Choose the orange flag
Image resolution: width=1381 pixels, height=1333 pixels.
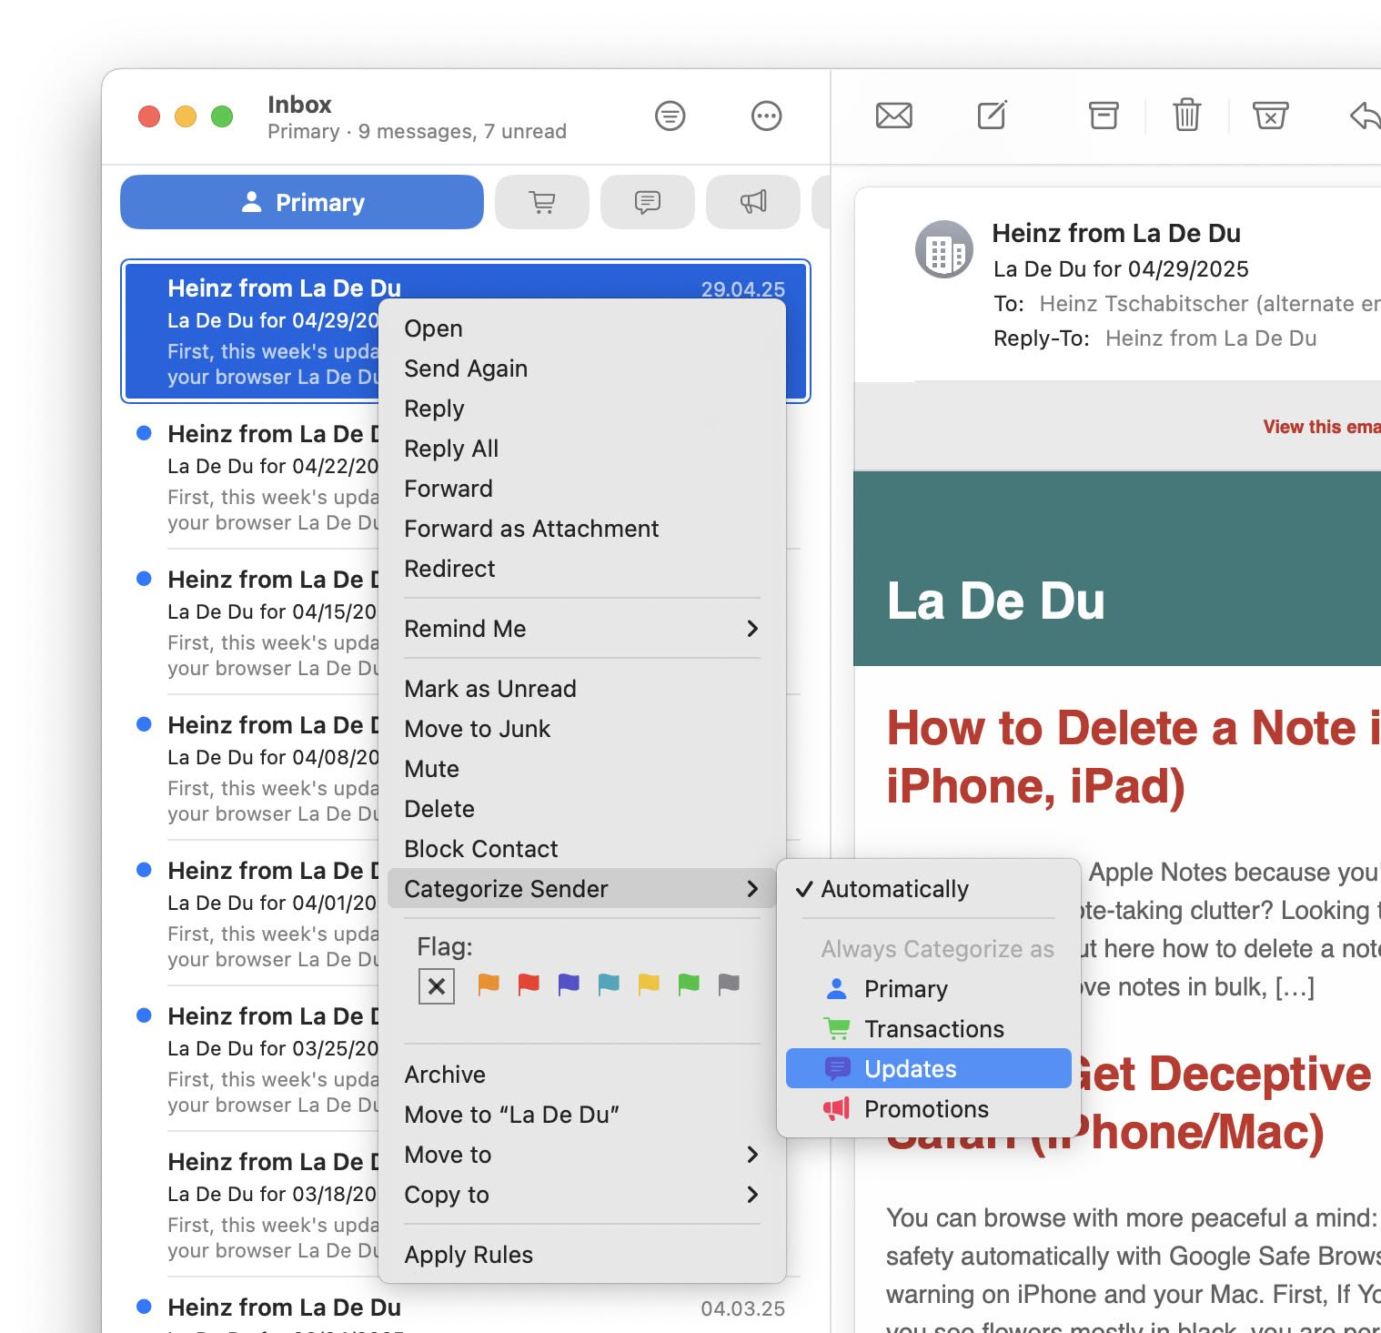click(489, 985)
